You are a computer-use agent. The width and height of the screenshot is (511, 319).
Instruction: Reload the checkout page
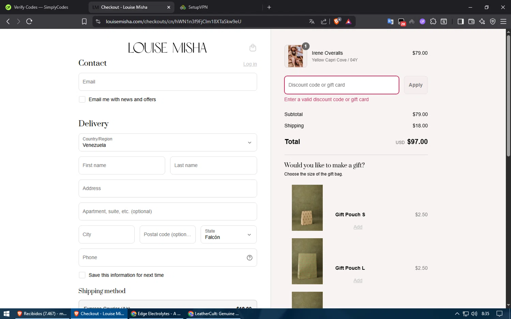coord(29,21)
